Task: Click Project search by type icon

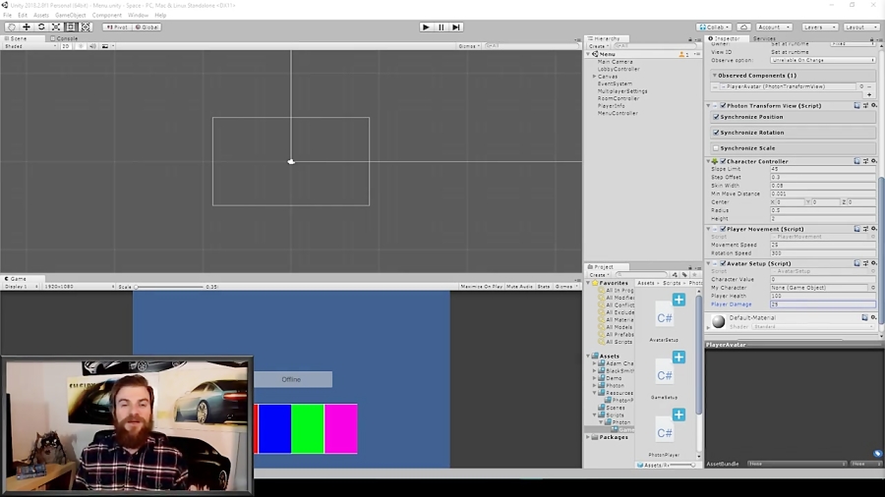Action: tap(675, 275)
